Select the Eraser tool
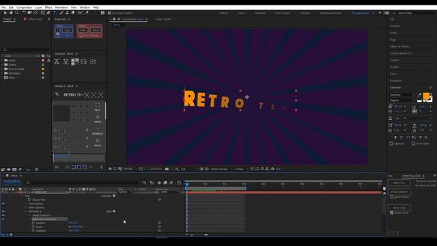This screenshot has height=246, width=437. click(73, 13)
